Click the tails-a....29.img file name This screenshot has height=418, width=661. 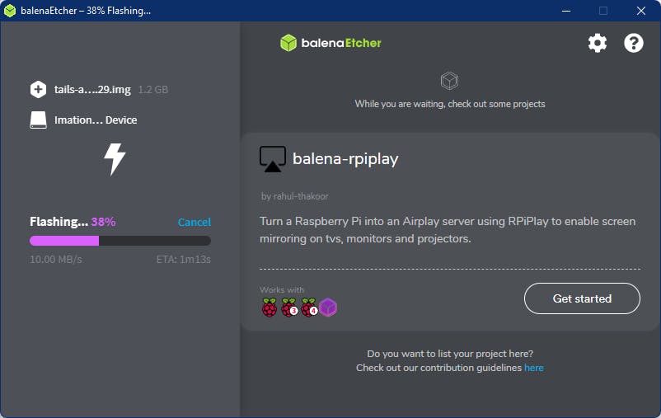[x=92, y=89]
